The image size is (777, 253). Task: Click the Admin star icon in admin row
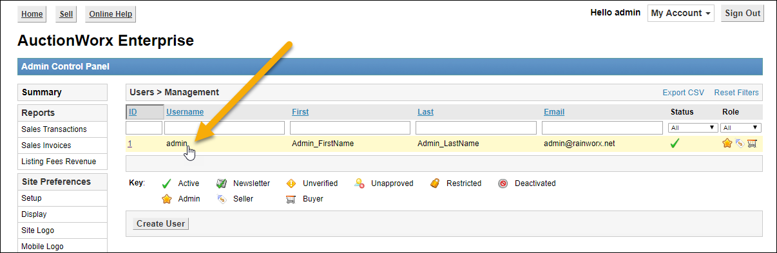[x=727, y=144]
